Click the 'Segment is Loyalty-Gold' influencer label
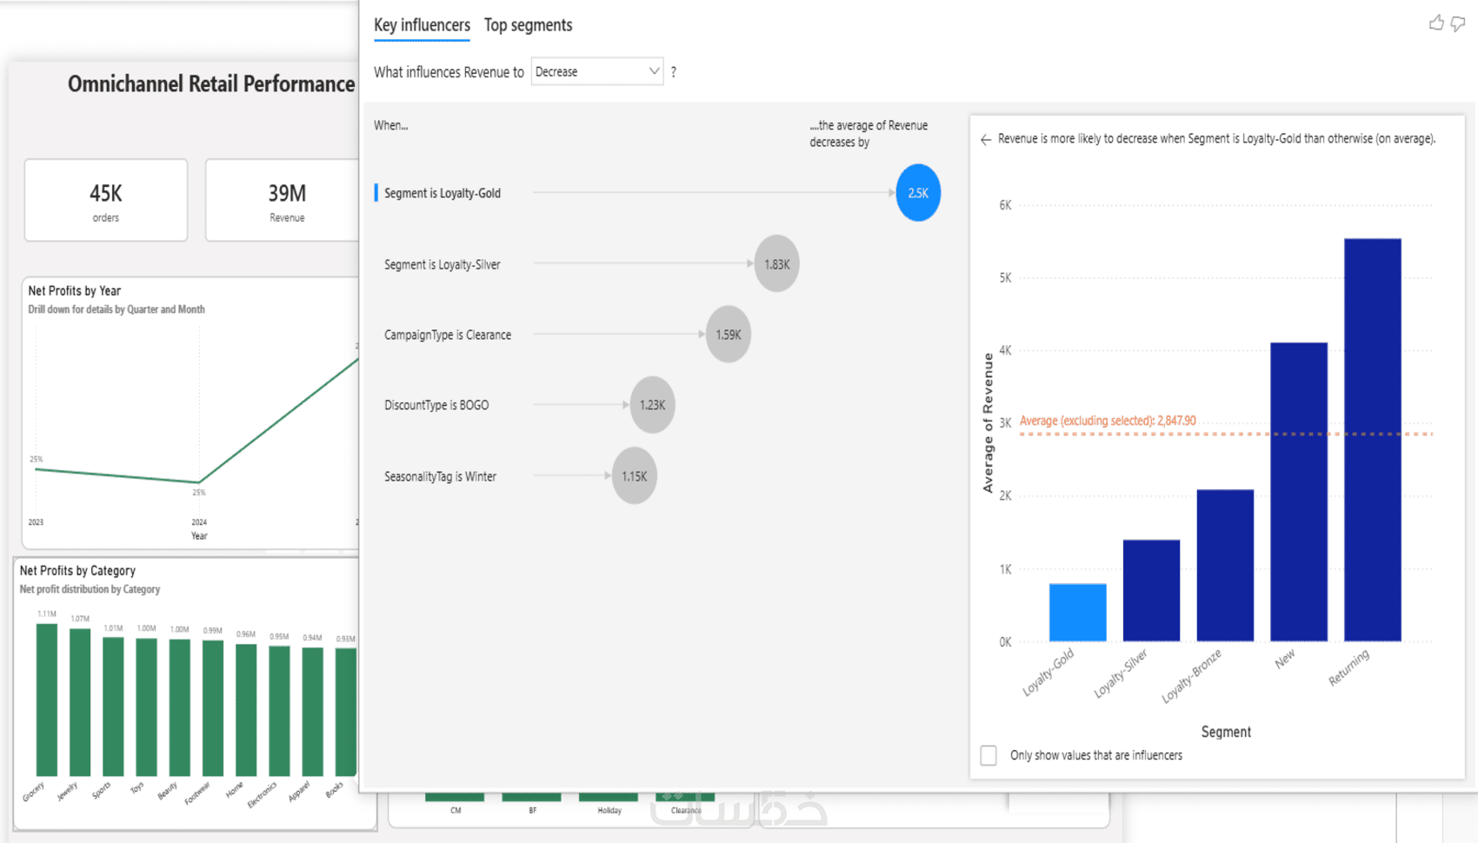Viewport: 1478px width, 843px height. click(x=443, y=193)
